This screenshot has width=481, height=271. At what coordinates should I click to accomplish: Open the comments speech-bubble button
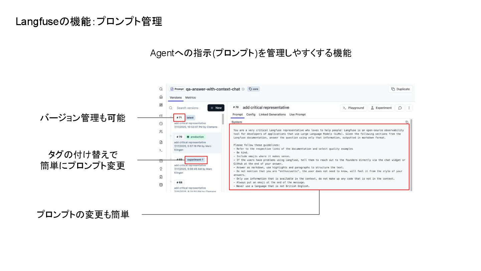pos(400,108)
